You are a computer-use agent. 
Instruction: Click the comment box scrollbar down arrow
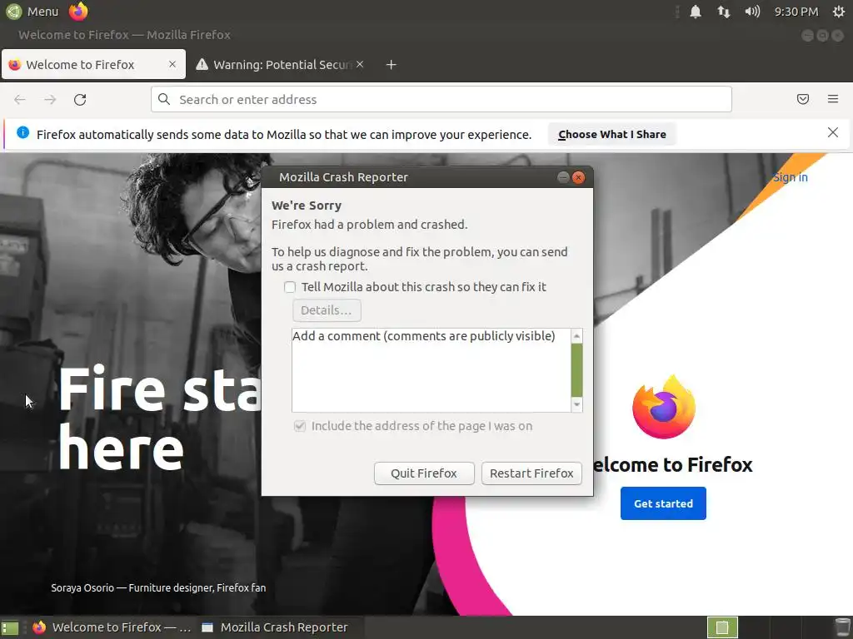coord(576,404)
